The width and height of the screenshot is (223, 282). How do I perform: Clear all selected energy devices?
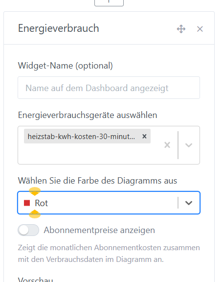167,145
